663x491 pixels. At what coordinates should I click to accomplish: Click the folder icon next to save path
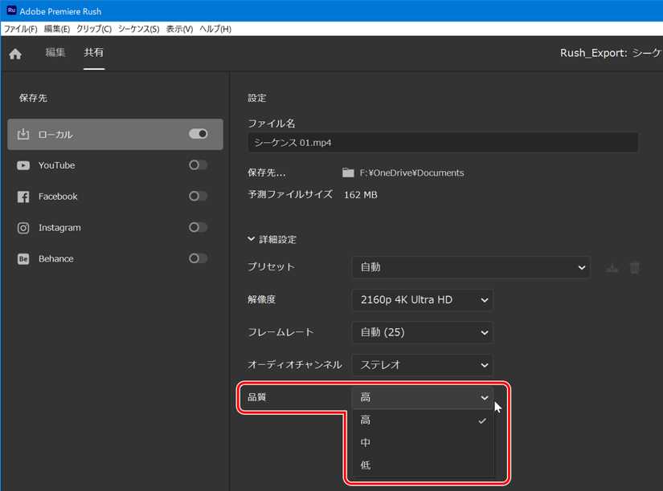(348, 172)
